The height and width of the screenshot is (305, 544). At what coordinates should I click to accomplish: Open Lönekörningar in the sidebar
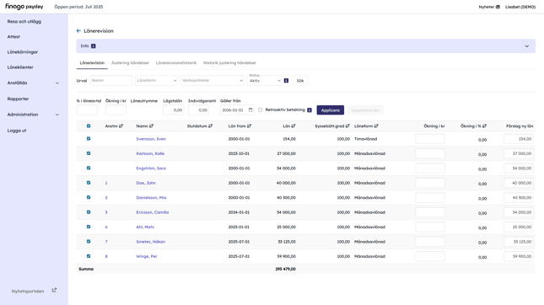point(23,52)
